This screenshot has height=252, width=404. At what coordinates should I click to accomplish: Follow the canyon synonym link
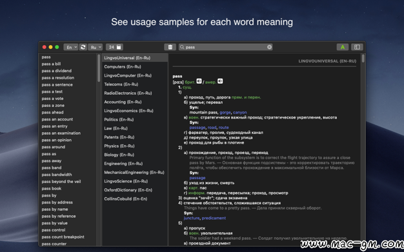pos(240,113)
